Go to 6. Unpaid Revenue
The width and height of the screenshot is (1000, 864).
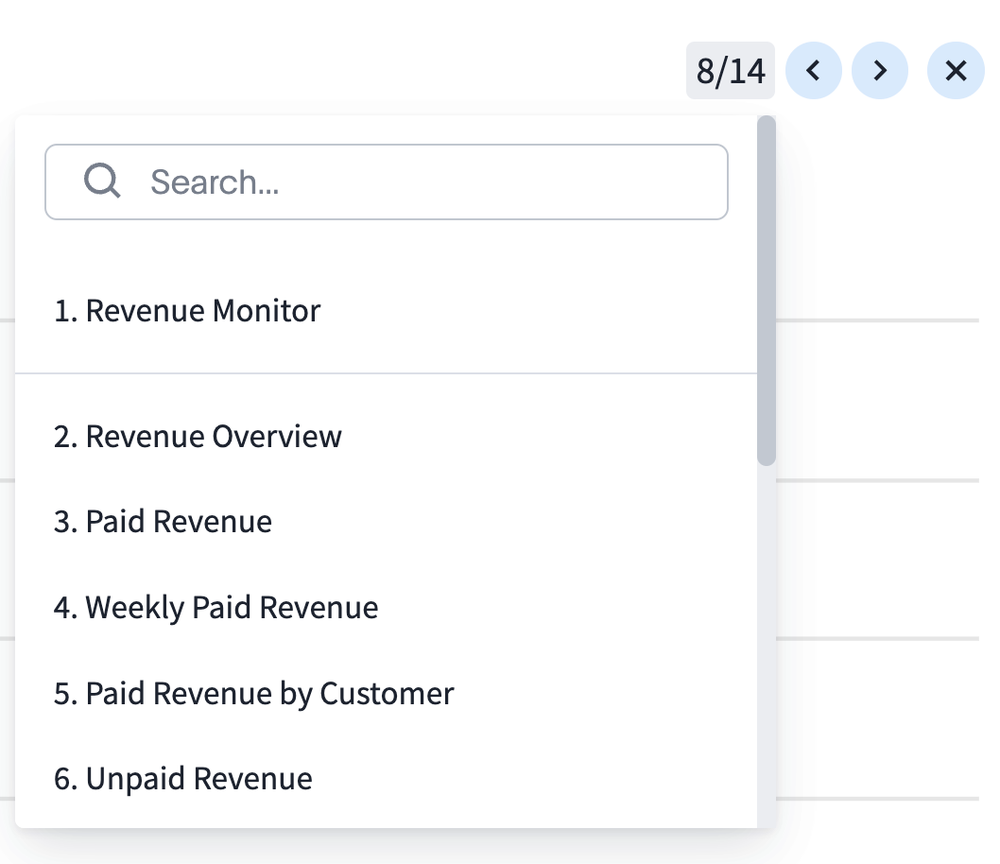(x=182, y=779)
